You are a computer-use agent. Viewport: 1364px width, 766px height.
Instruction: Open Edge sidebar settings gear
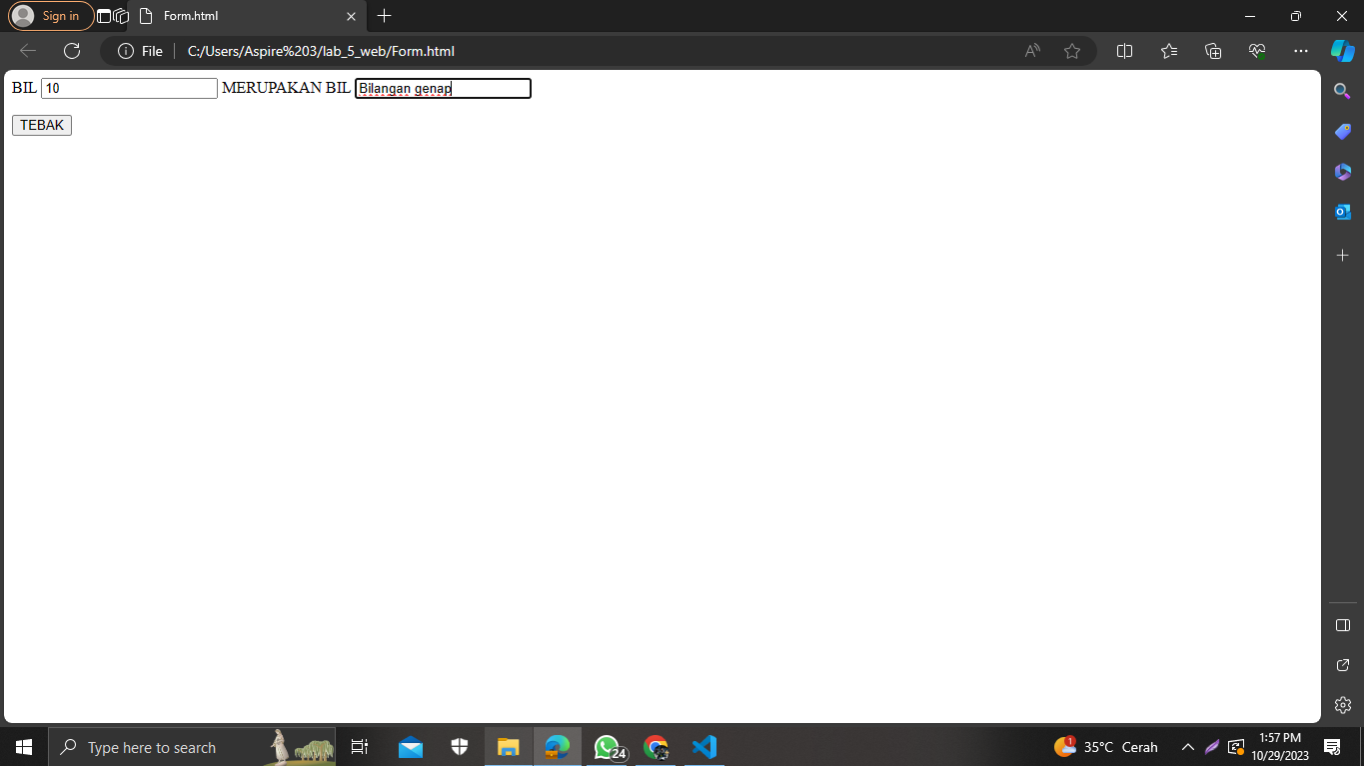1342,704
